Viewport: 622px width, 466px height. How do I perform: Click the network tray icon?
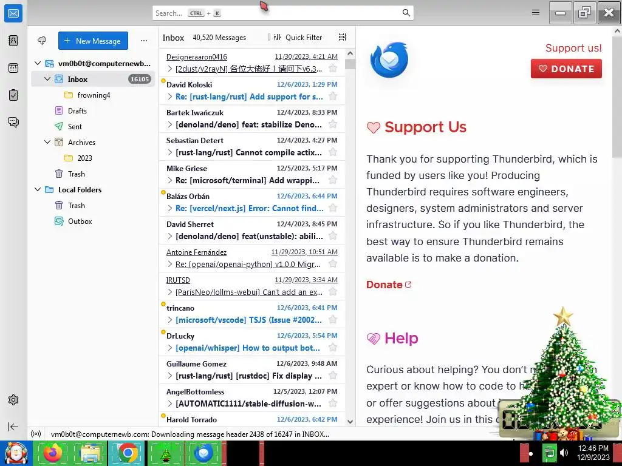tap(549, 453)
